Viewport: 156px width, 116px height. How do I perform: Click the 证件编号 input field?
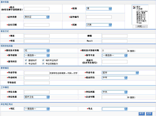point(99,17)
